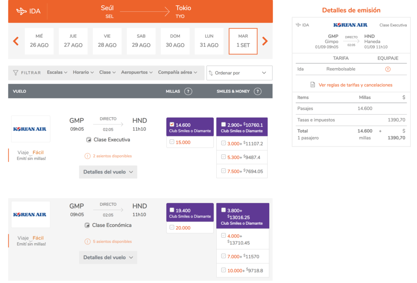417x283 pixels.
Task: Click the Ordenar por sort arrows icon
Action: [211, 73]
